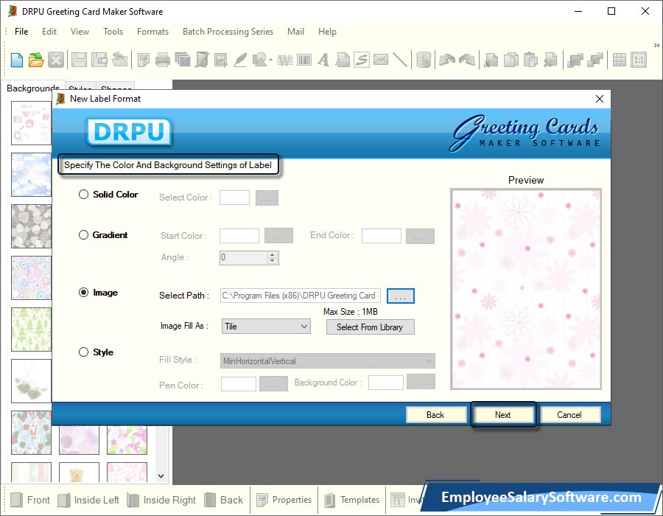Switch to the Backgrounds tab
This screenshot has height=516, width=663.
point(32,88)
